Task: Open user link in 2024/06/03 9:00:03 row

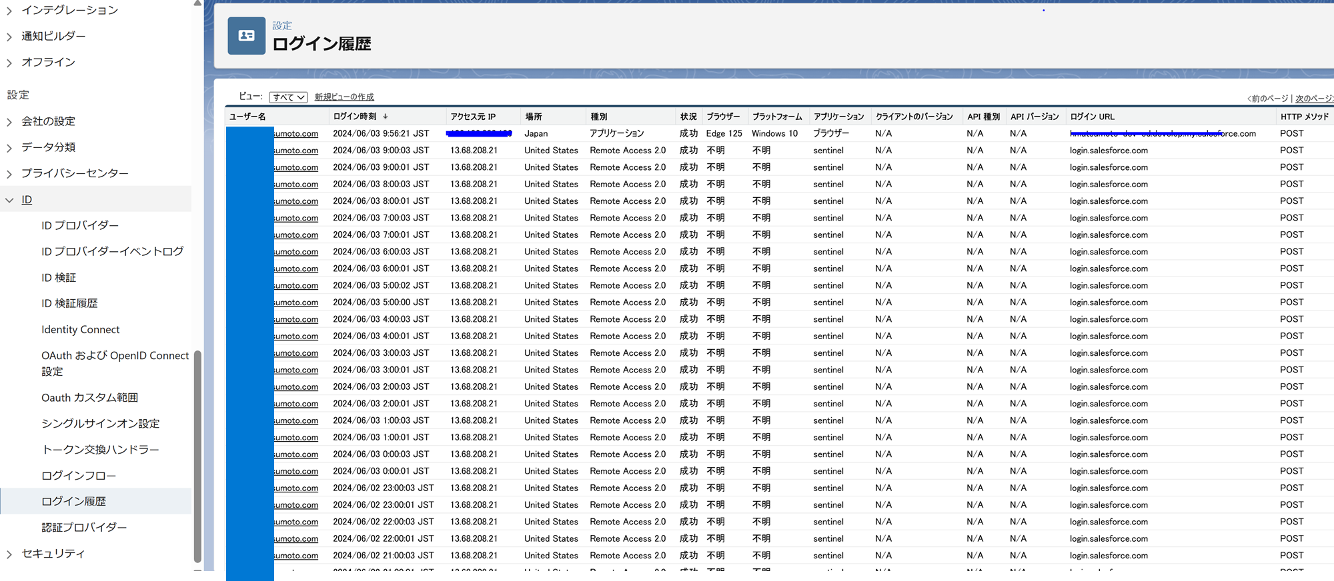Action: point(296,151)
